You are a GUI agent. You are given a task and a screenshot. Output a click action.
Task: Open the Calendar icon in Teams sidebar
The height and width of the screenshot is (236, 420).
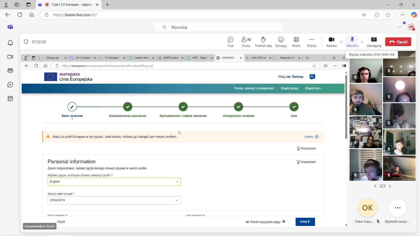10,99
